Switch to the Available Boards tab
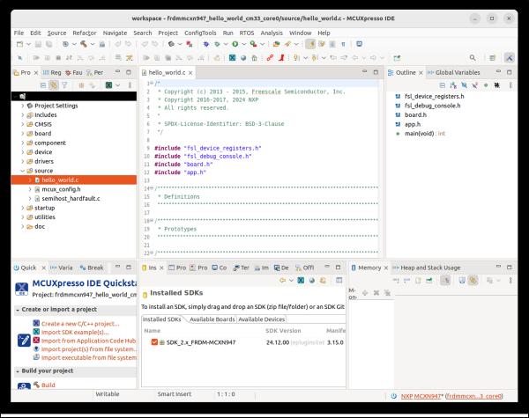Image resolution: width=529 pixels, height=418 pixels. tap(212, 319)
